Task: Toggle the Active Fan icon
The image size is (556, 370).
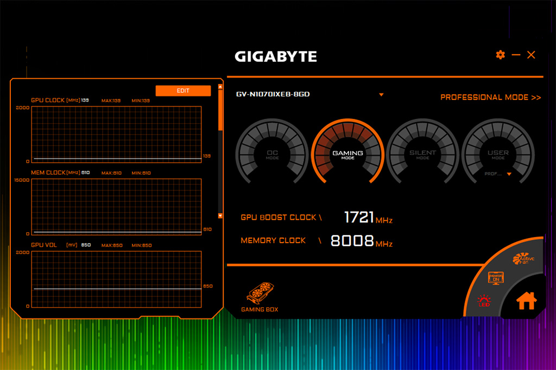Action: [523, 259]
